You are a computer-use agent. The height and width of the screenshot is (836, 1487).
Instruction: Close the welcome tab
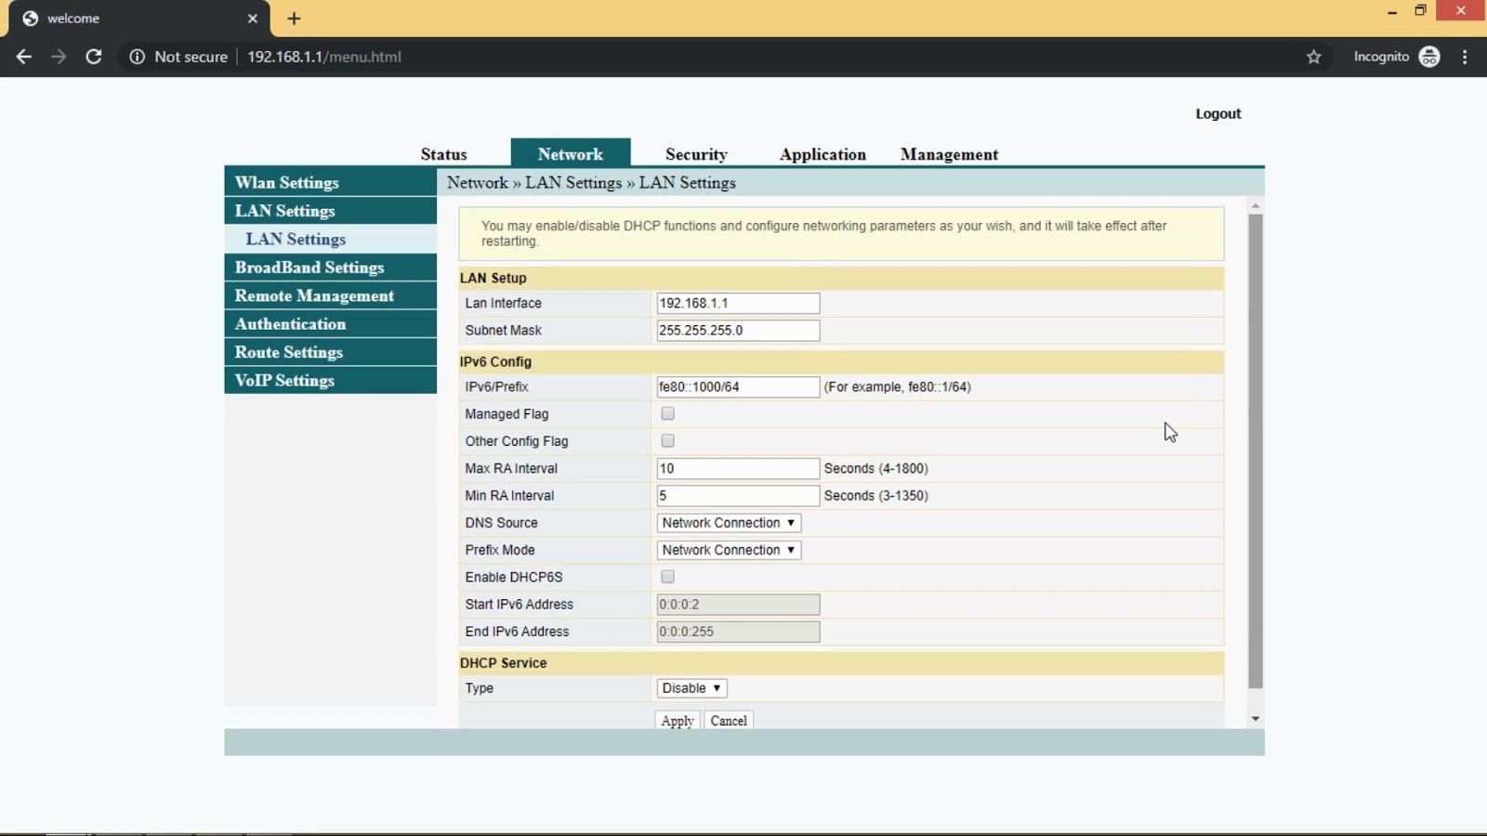[x=253, y=19]
